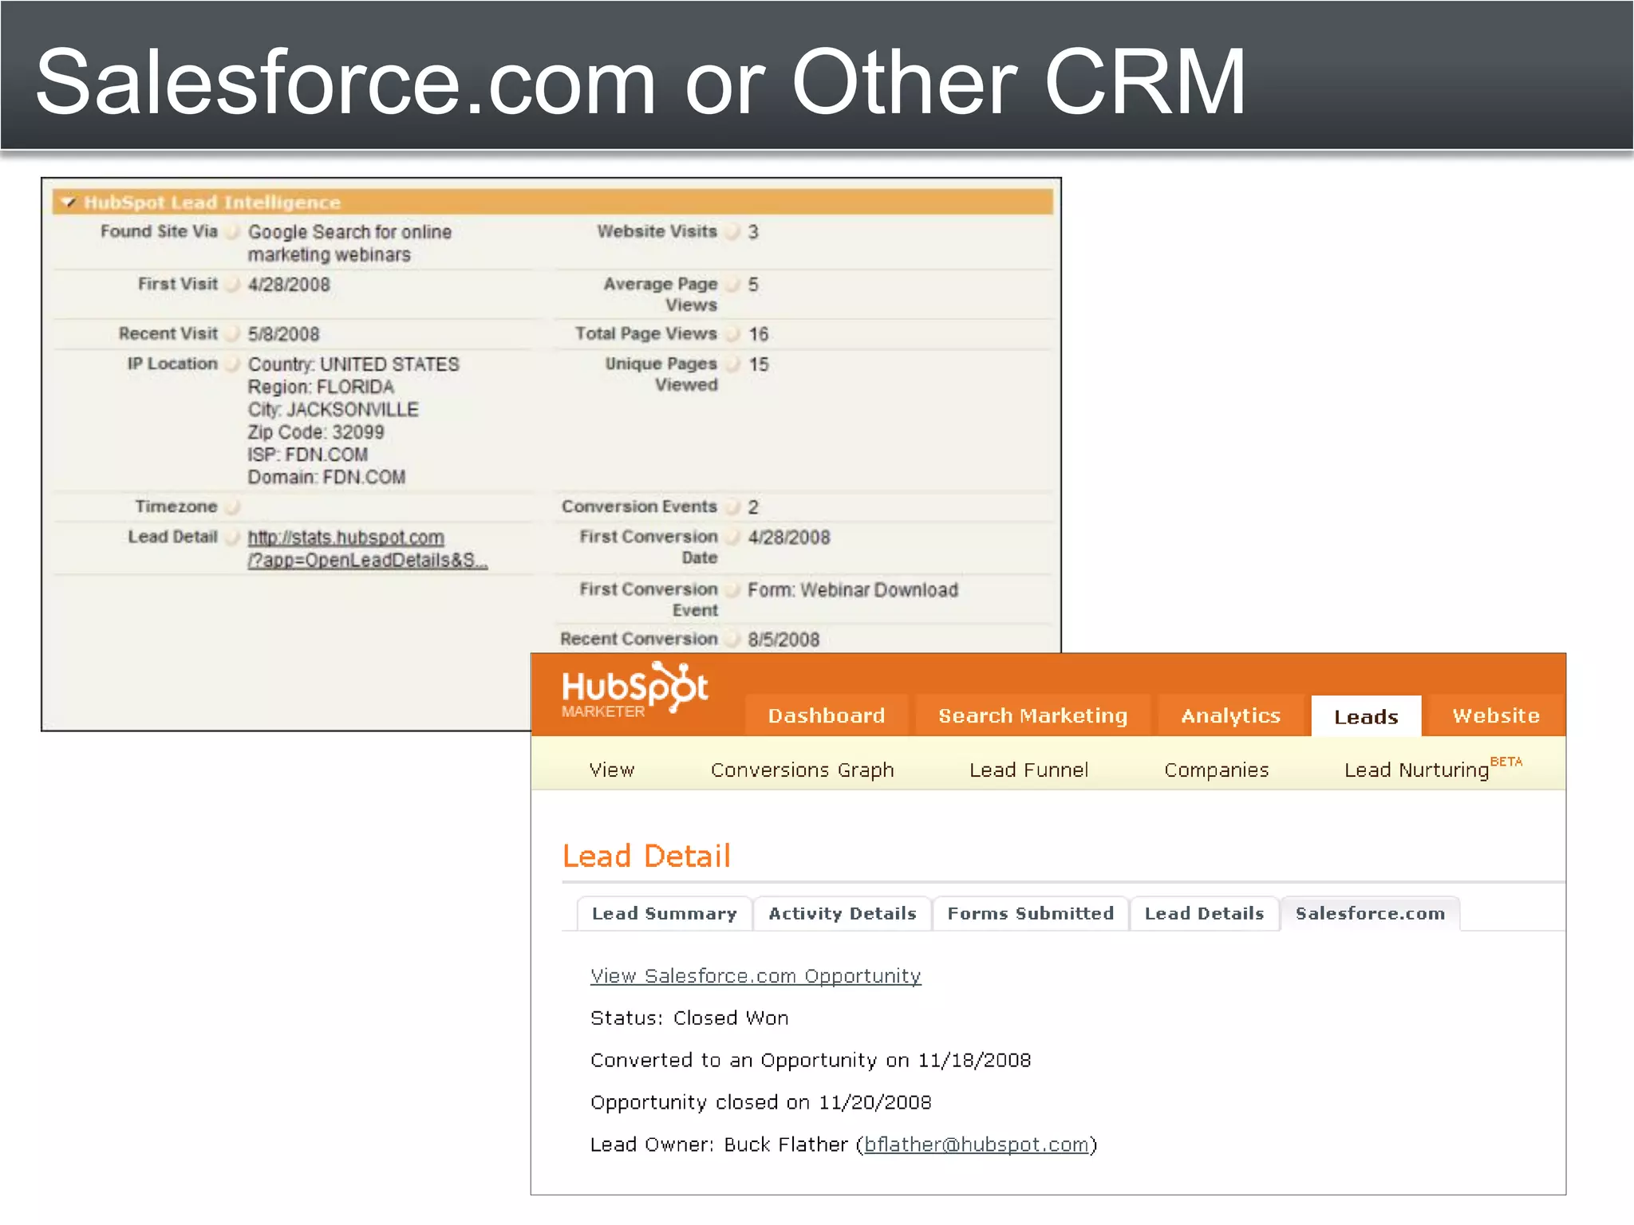Click the 'Google Search for online' value

[349, 231]
